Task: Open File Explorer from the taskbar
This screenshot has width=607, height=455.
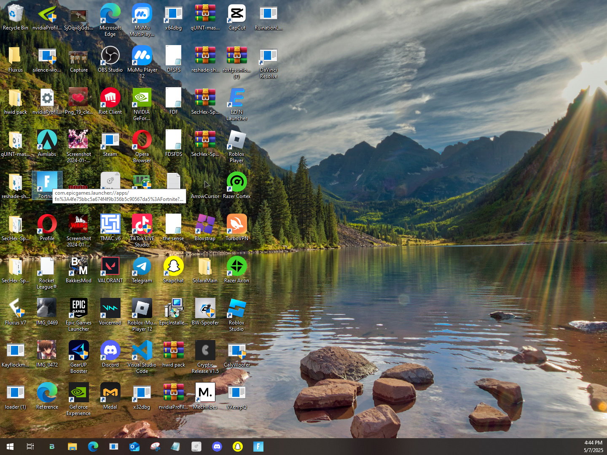Action: tap(73, 447)
